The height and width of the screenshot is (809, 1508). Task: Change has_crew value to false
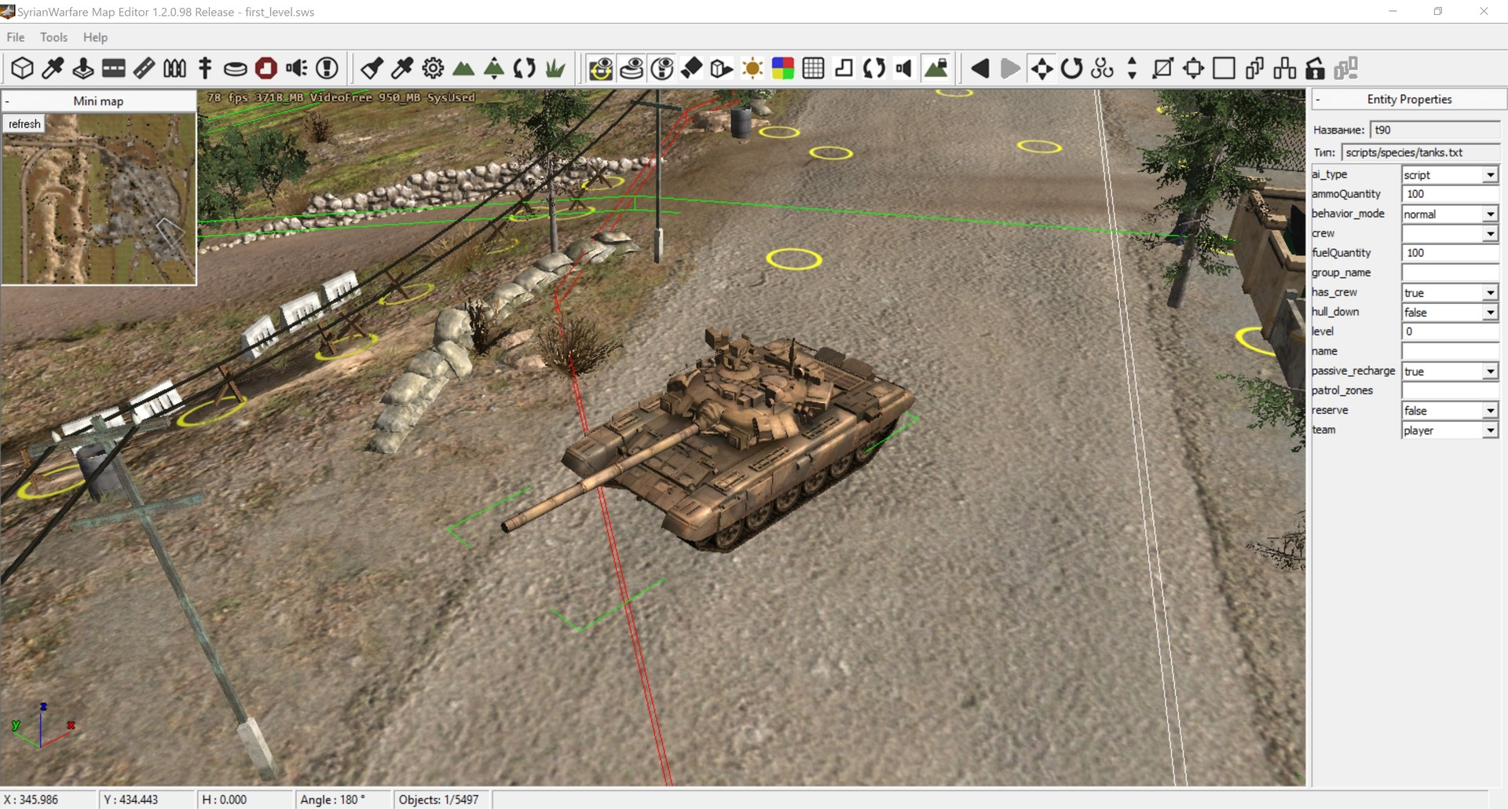click(1490, 292)
